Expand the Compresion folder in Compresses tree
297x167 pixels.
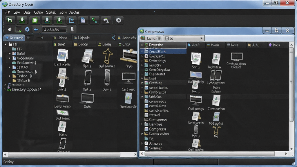(142, 134)
